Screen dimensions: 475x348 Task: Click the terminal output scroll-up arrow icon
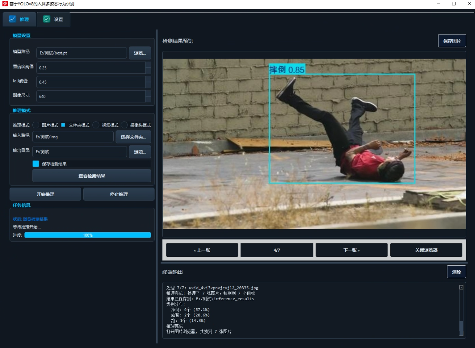461,287
